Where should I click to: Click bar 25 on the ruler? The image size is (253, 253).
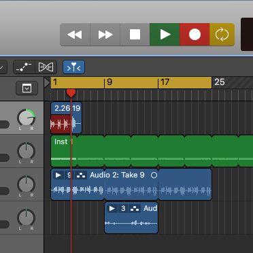(x=220, y=82)
